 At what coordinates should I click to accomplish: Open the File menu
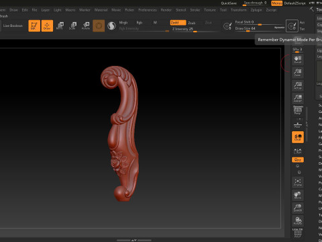[34, 10]
